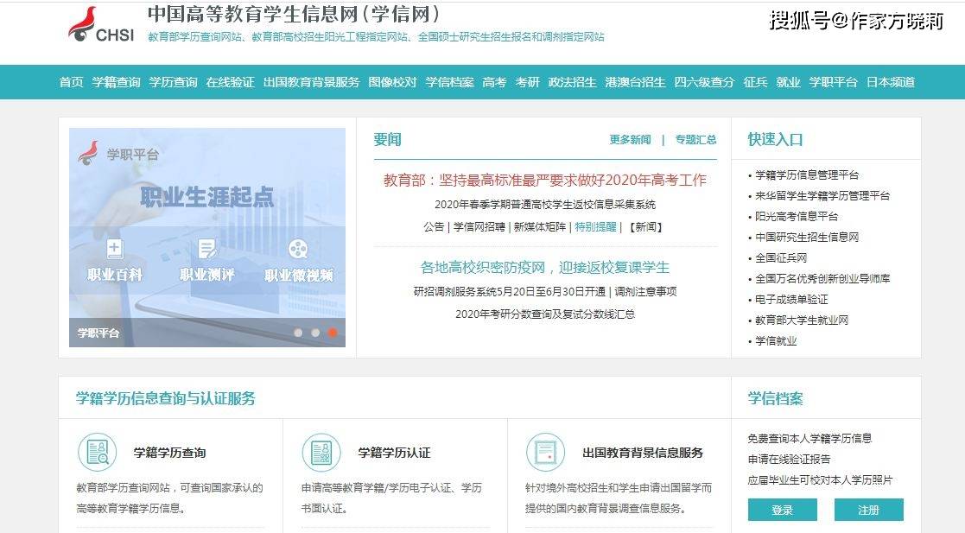Click text 申请在线验证报告
Viewport: 965px width, 533px height.
(789, 460)
